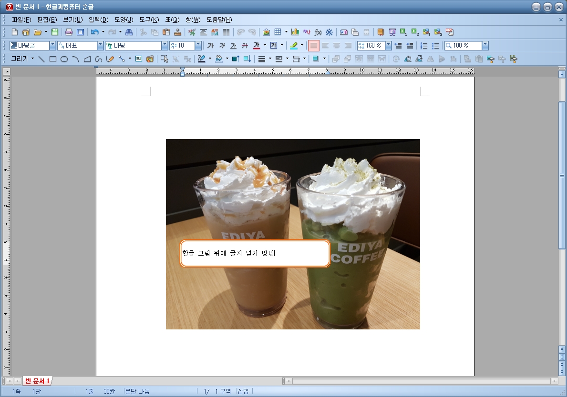Expand the 바탕글 style dropdown
This screenshot has height=397, width=567.
[52, 46]
